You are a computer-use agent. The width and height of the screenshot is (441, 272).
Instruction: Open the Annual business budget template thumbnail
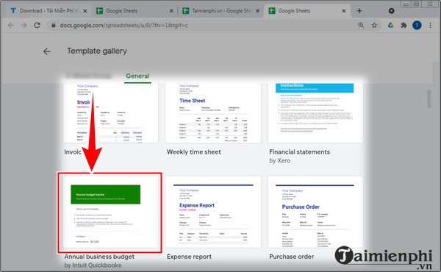(x=111, y=212)
